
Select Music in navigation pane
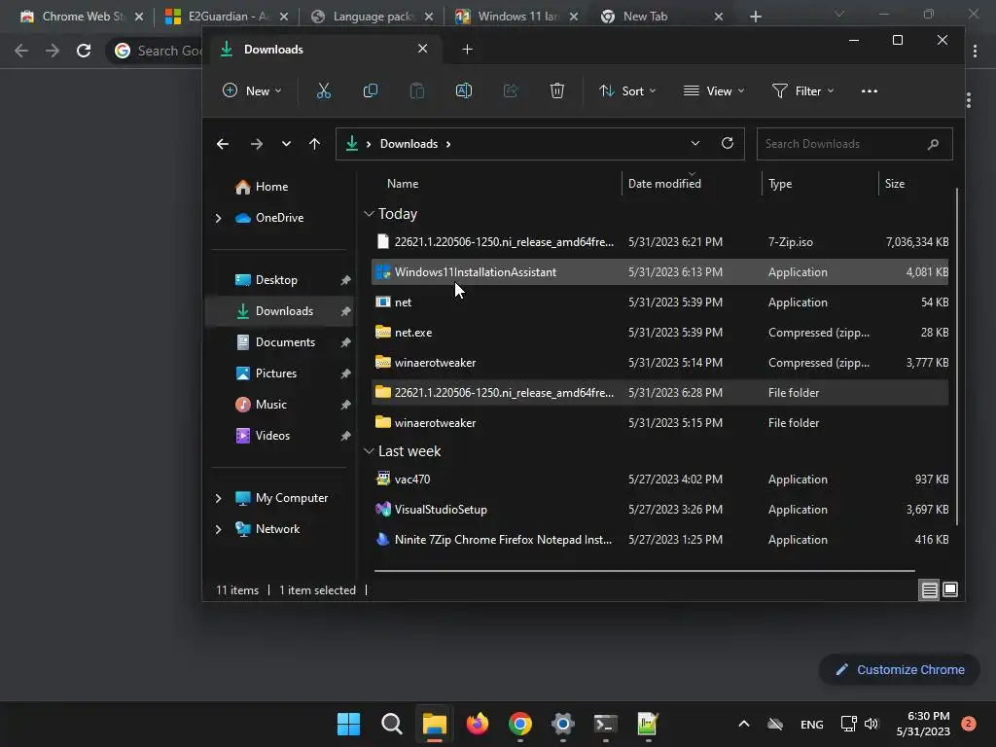coord(270,405)
